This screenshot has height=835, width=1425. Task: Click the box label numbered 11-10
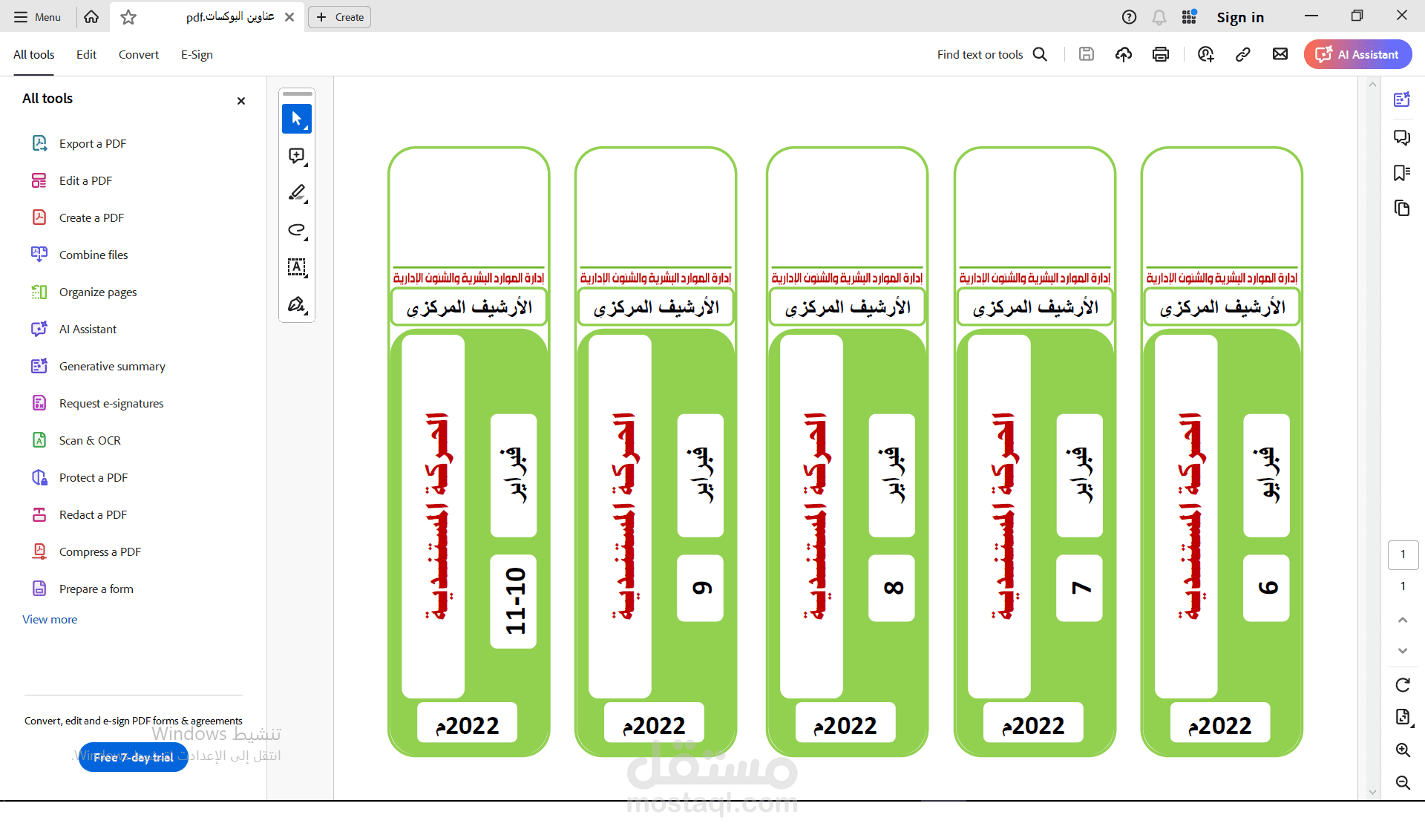(514, 601)
